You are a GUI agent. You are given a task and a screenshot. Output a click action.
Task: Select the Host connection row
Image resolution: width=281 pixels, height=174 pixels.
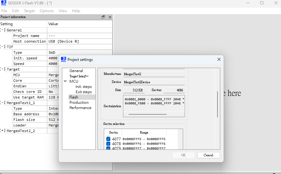coord(62,41)
